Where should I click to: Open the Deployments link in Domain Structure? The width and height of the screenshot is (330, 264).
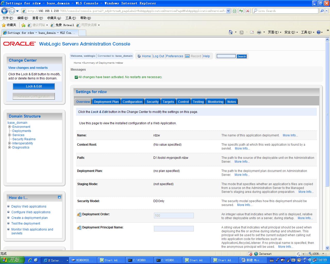coord(22,131)
